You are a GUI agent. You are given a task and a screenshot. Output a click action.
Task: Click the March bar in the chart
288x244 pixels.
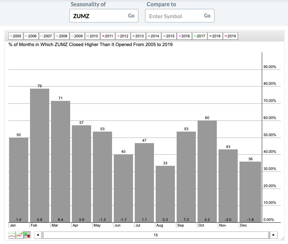pos(60,162)
